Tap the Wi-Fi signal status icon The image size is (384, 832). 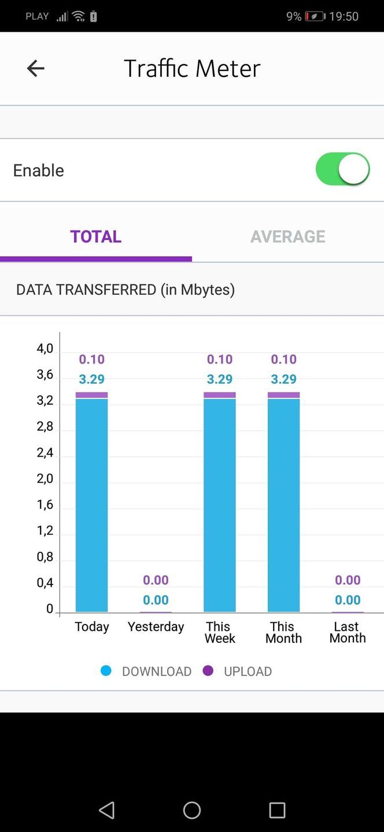click(x=79, y=16)
